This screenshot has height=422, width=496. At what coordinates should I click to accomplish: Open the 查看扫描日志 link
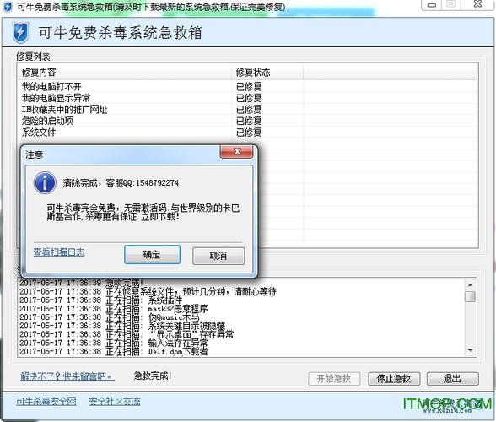click(59, 252)
